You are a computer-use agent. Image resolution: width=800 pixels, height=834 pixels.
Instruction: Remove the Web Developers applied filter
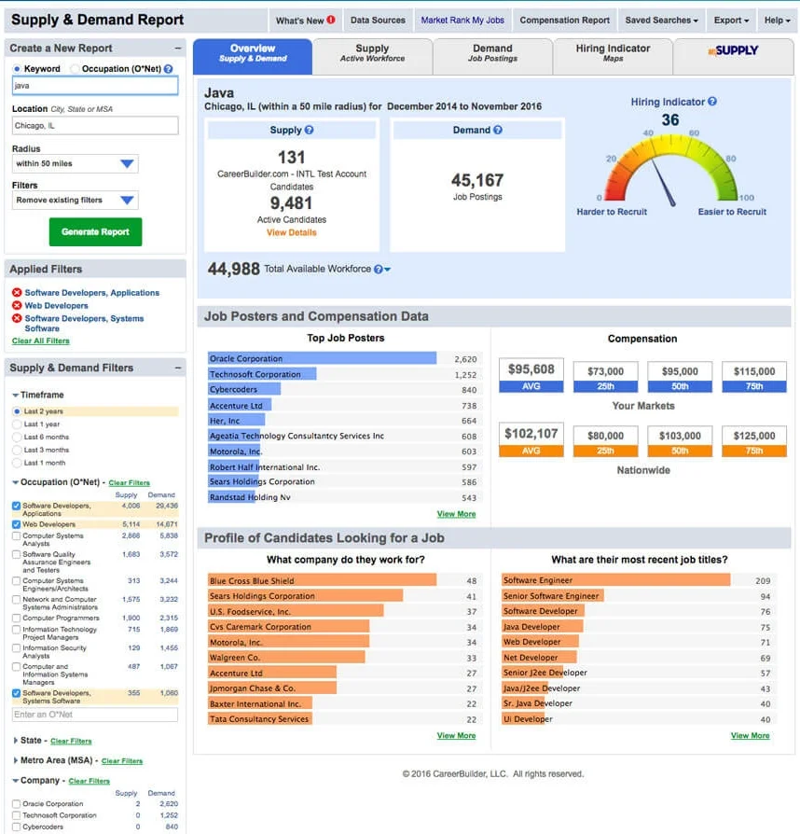point(17,305)
